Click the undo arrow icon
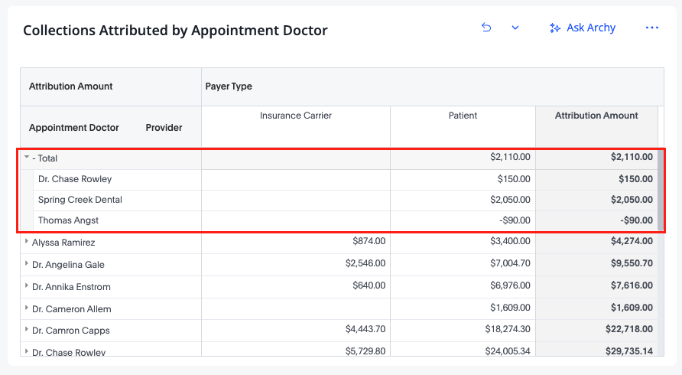This screenshot has height=375, width=682. [x=486, y=28]
